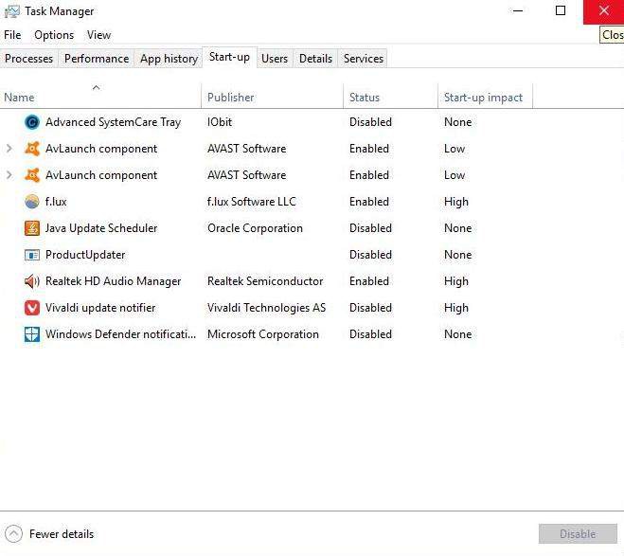The height and width of the screenshot is (556, 624).
Task: Close the Task Manager window
Action: (603, 10)
